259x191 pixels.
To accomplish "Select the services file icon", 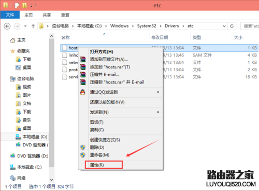I will click(65, 77).
